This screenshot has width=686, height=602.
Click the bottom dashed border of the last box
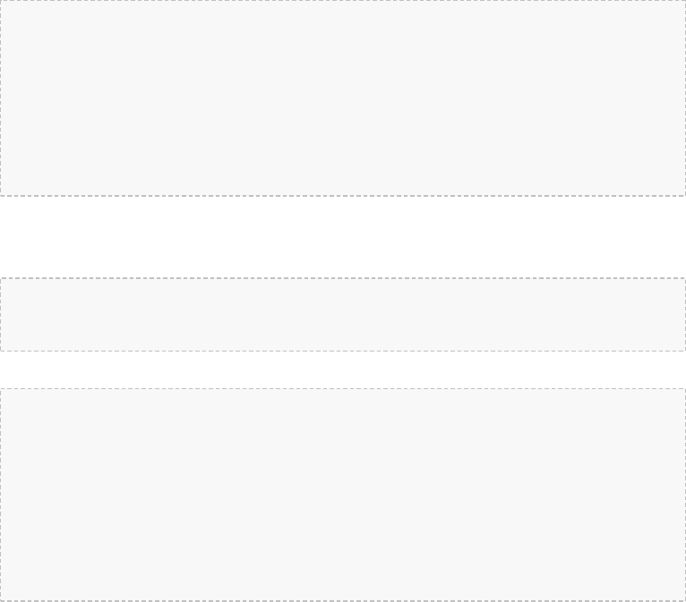click(343, 600)
